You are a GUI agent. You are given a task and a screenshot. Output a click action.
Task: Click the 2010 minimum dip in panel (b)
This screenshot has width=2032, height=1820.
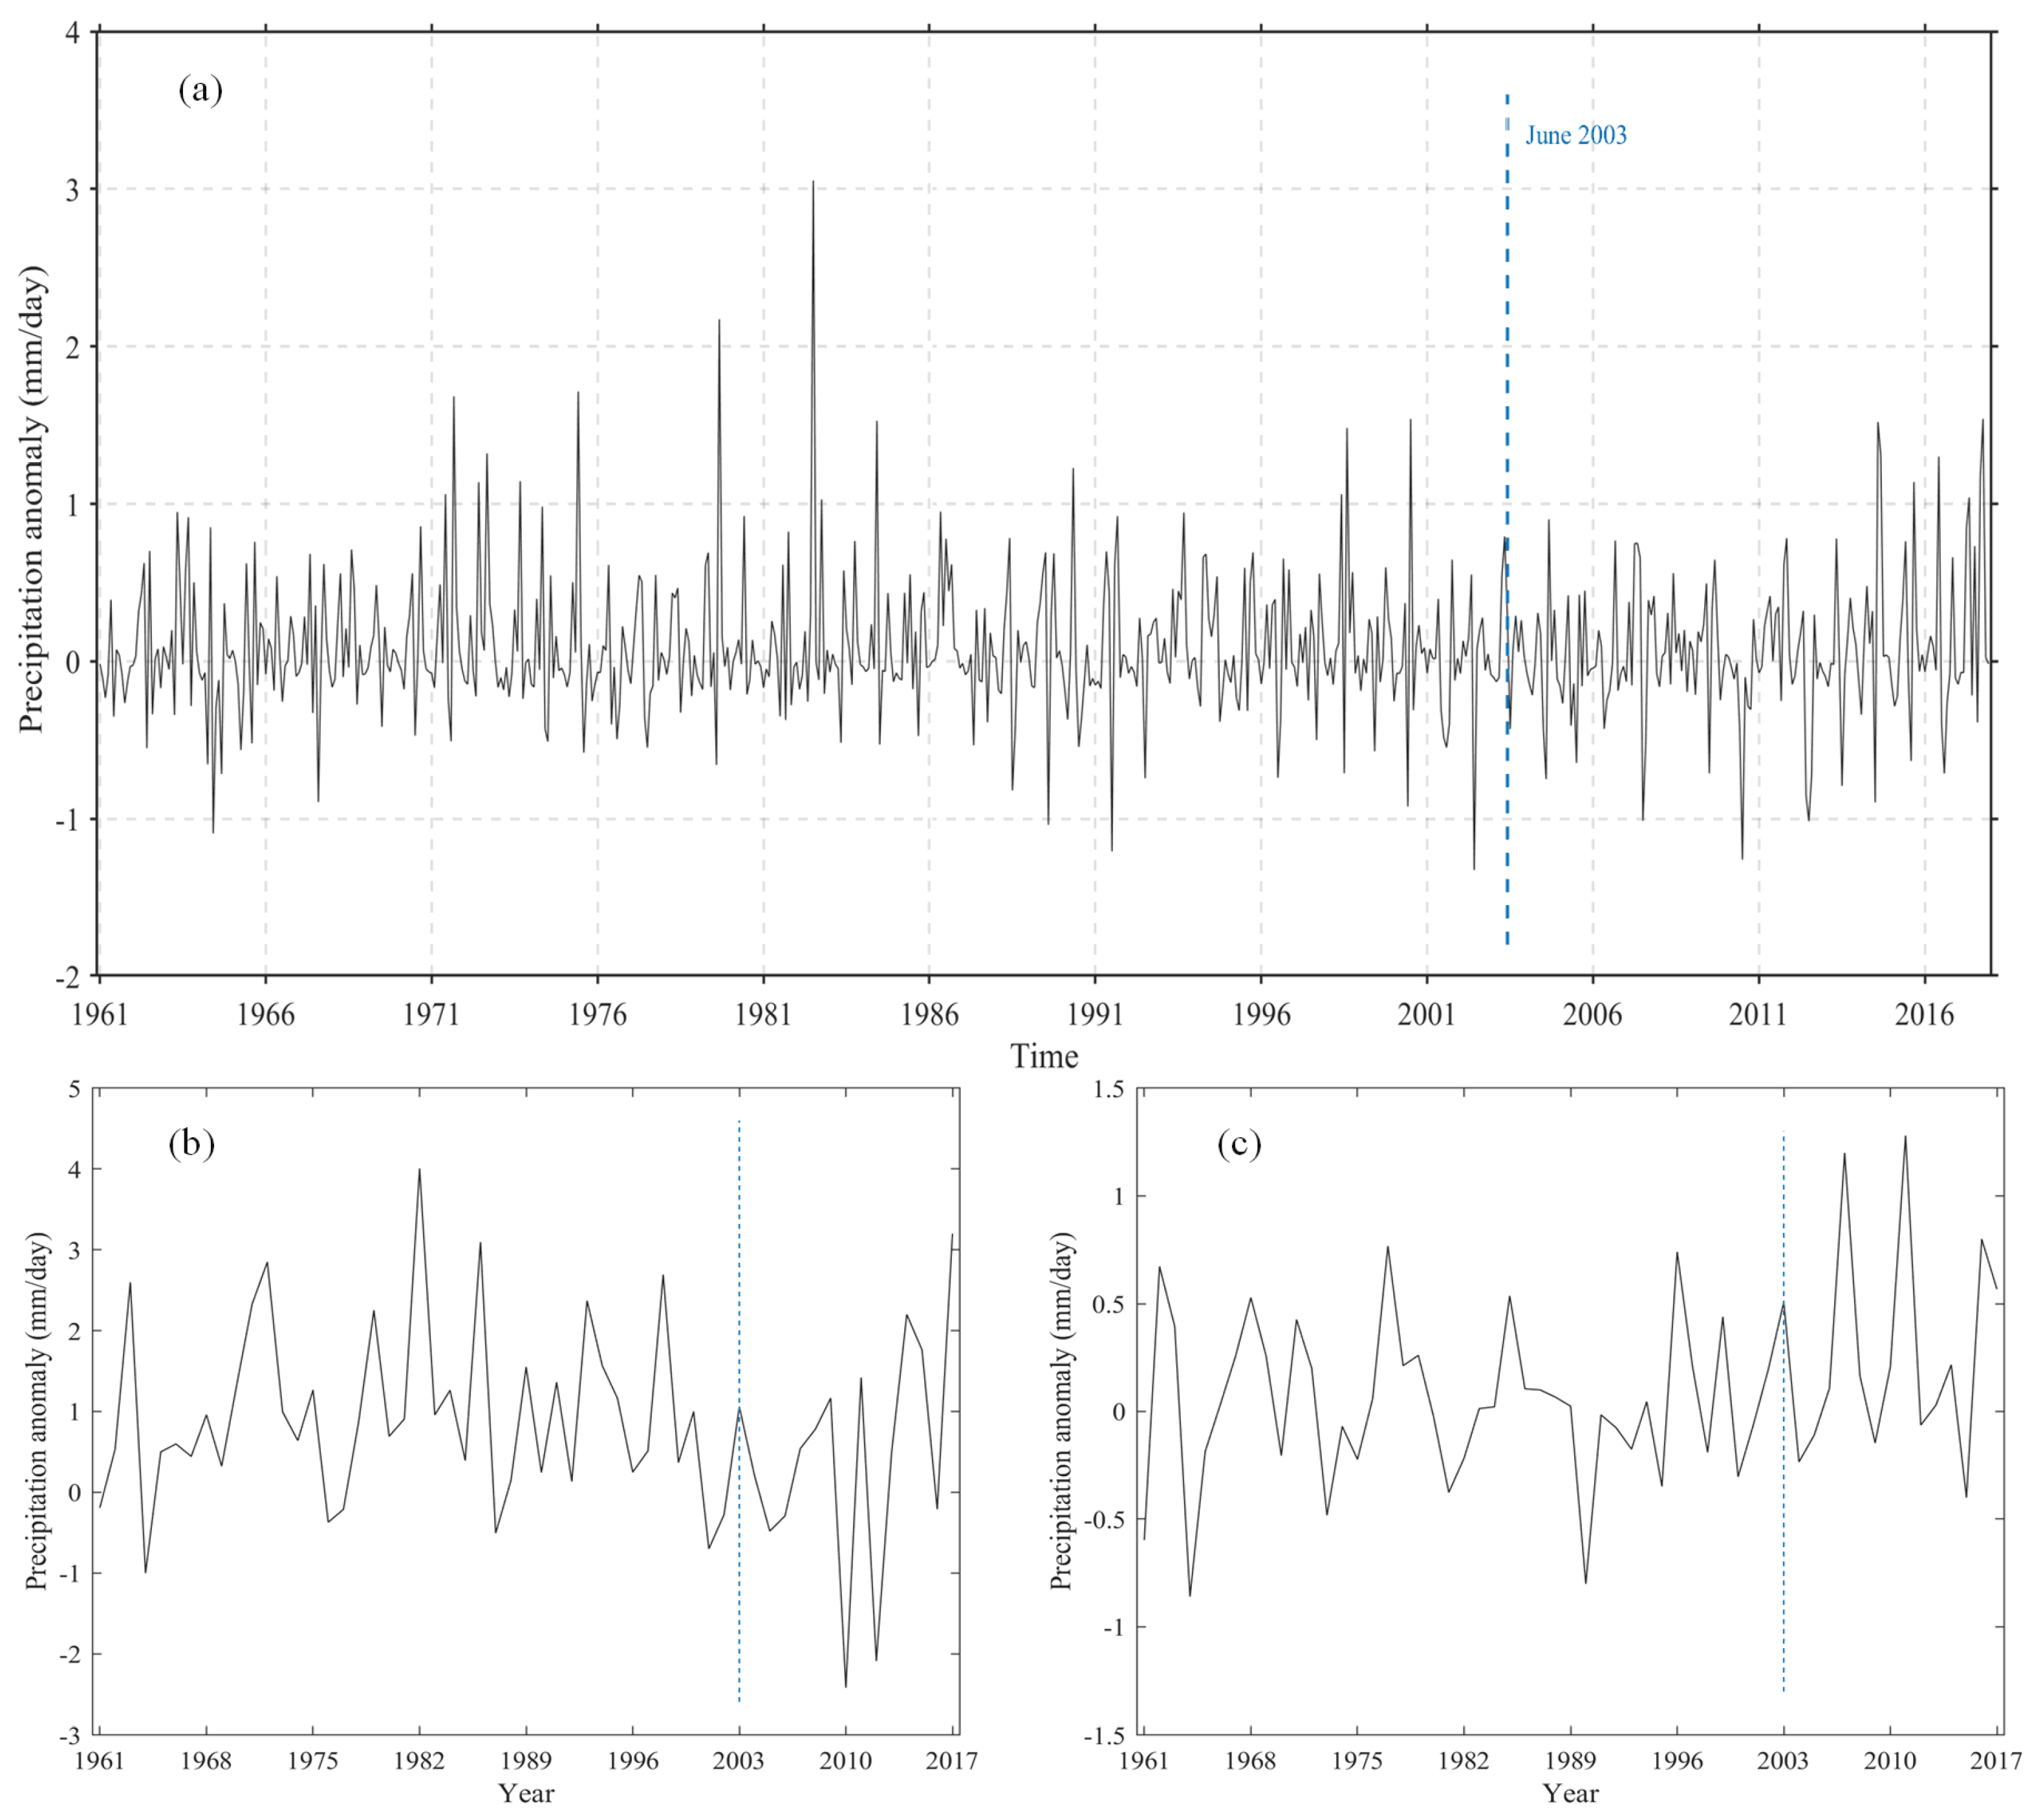(x=845, y=1686)
